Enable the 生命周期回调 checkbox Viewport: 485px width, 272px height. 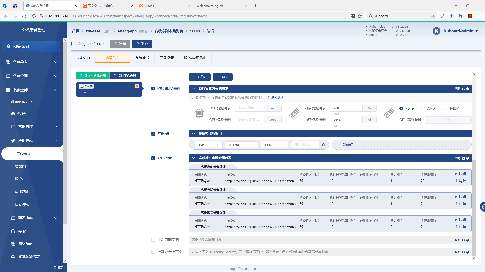153,240
